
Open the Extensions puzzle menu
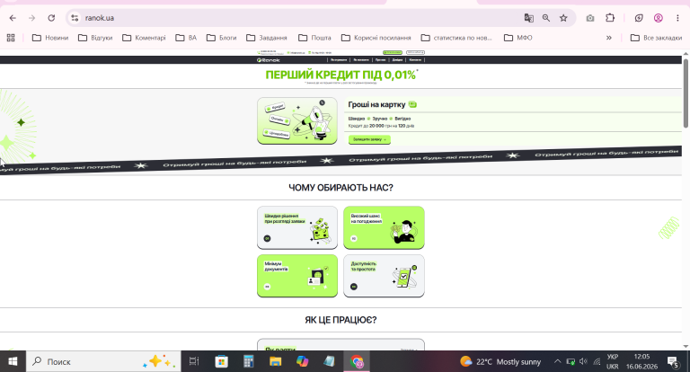tap(610, 18)
